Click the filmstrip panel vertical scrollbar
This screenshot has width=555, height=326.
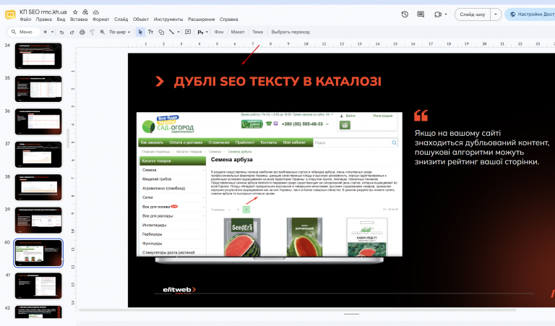pos(68,138)
